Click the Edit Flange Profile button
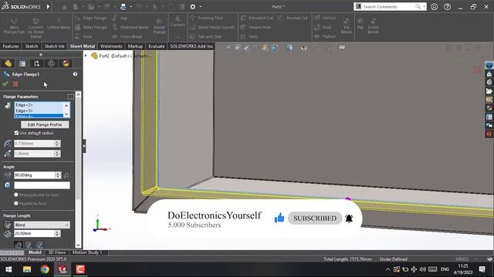 coord(45,125)
